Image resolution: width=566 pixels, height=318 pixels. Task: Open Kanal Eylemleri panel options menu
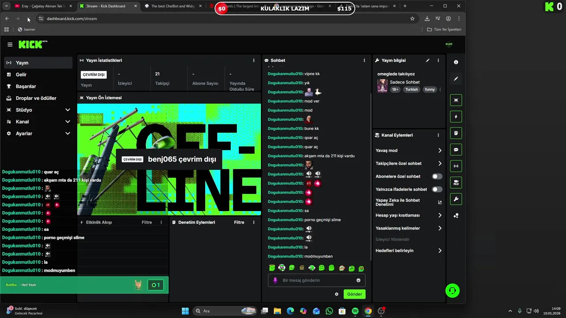pyautogui.click(x=438, y=135)
